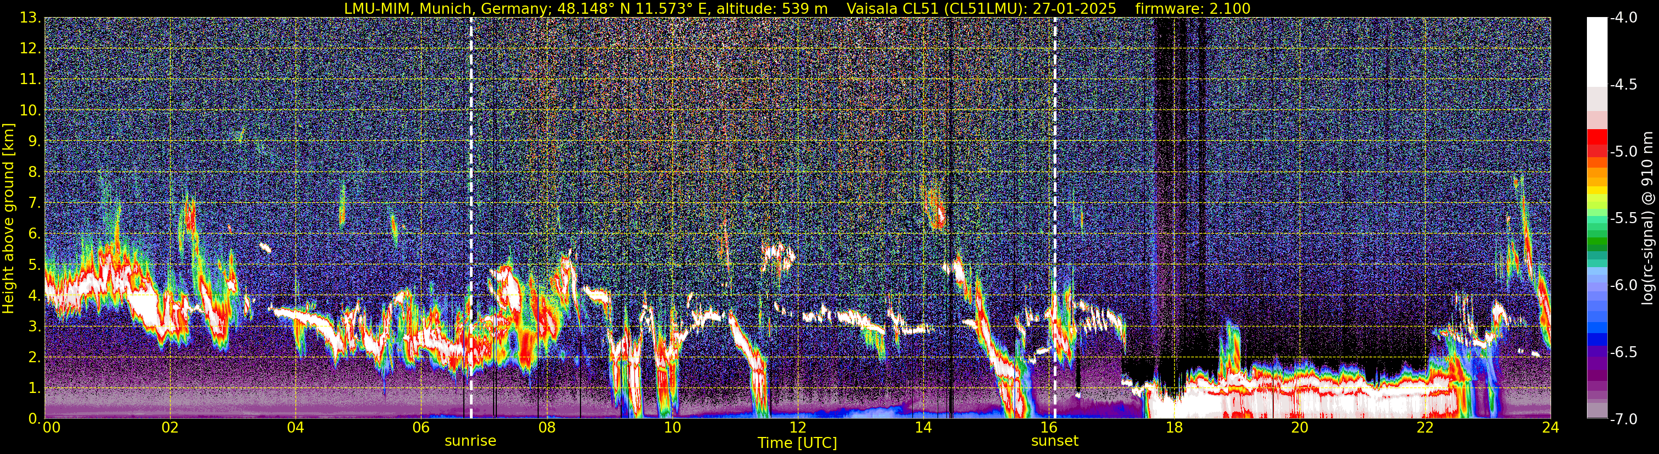
Task: Click the colorbar label "-6.5"
Action: click(1624, 352)
